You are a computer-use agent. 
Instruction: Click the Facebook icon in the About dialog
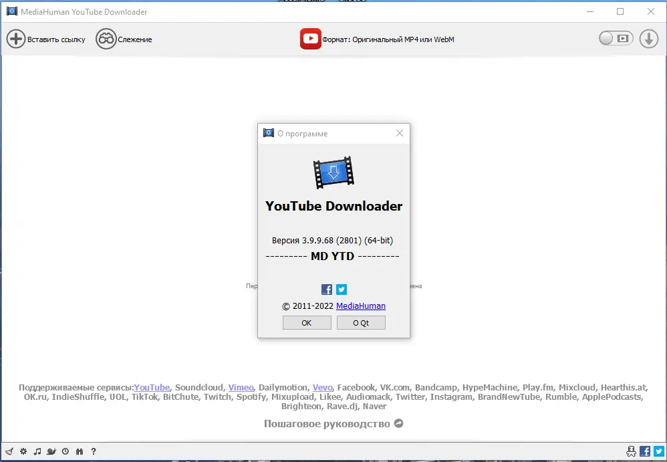coord(326,289)
